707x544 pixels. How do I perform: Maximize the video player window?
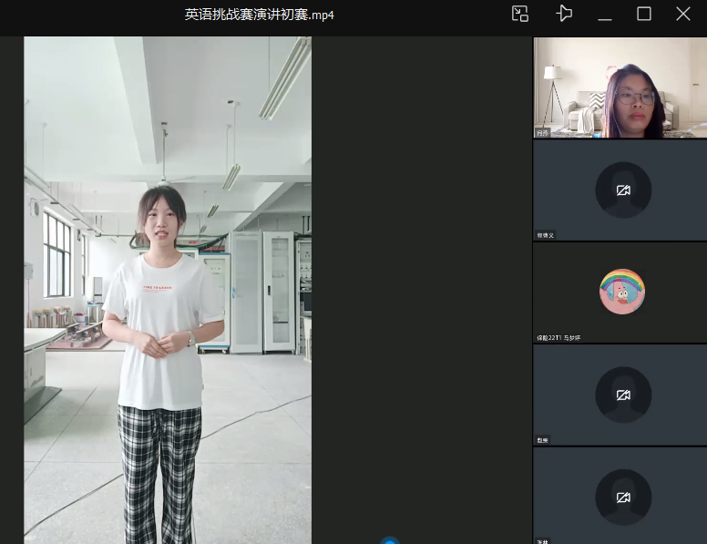coord(644,14)
